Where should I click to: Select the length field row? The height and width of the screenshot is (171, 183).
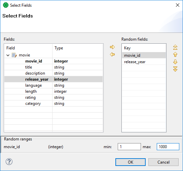53,91
